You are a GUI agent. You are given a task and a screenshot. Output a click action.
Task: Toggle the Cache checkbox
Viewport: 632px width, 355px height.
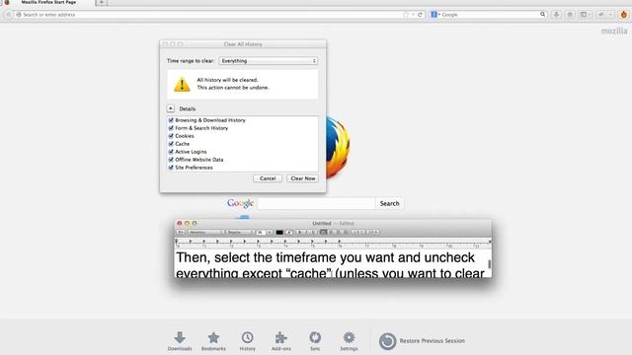[x=171, y=144]
